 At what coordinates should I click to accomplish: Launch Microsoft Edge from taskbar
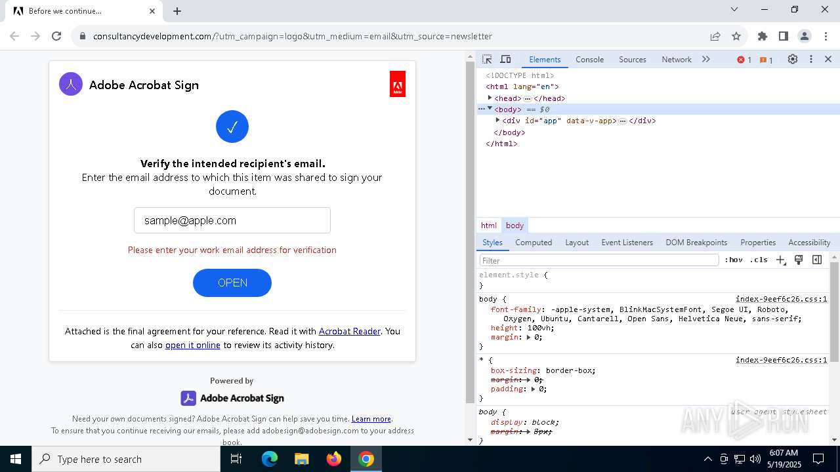pyautogui.click(x=270, y=459)
